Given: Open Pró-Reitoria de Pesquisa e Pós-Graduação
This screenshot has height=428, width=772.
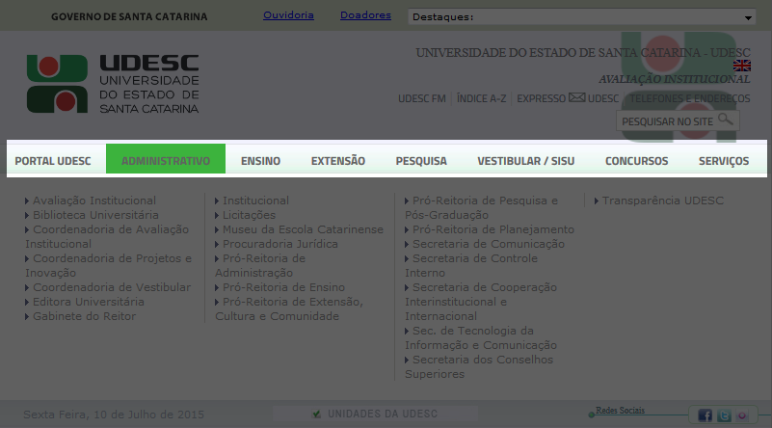Looking at the screenshot, I should (x=482, y=208).
